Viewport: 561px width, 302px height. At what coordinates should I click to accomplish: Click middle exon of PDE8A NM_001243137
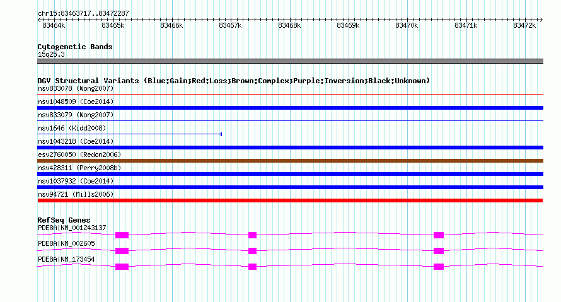[253, 235]
